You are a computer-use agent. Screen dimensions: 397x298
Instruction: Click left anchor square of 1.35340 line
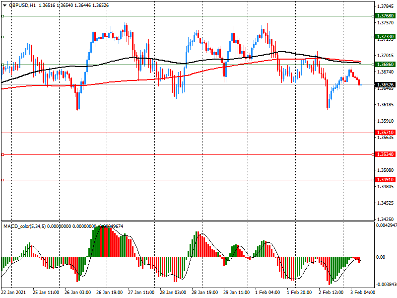coord(2,154)
